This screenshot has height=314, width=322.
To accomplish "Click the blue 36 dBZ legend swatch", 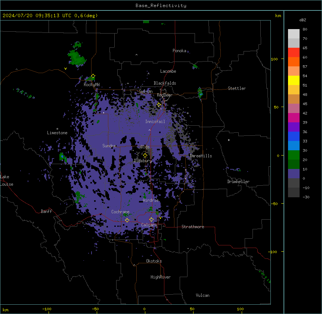I will point(294,136).
